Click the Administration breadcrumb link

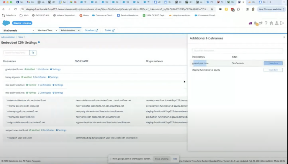8,37
